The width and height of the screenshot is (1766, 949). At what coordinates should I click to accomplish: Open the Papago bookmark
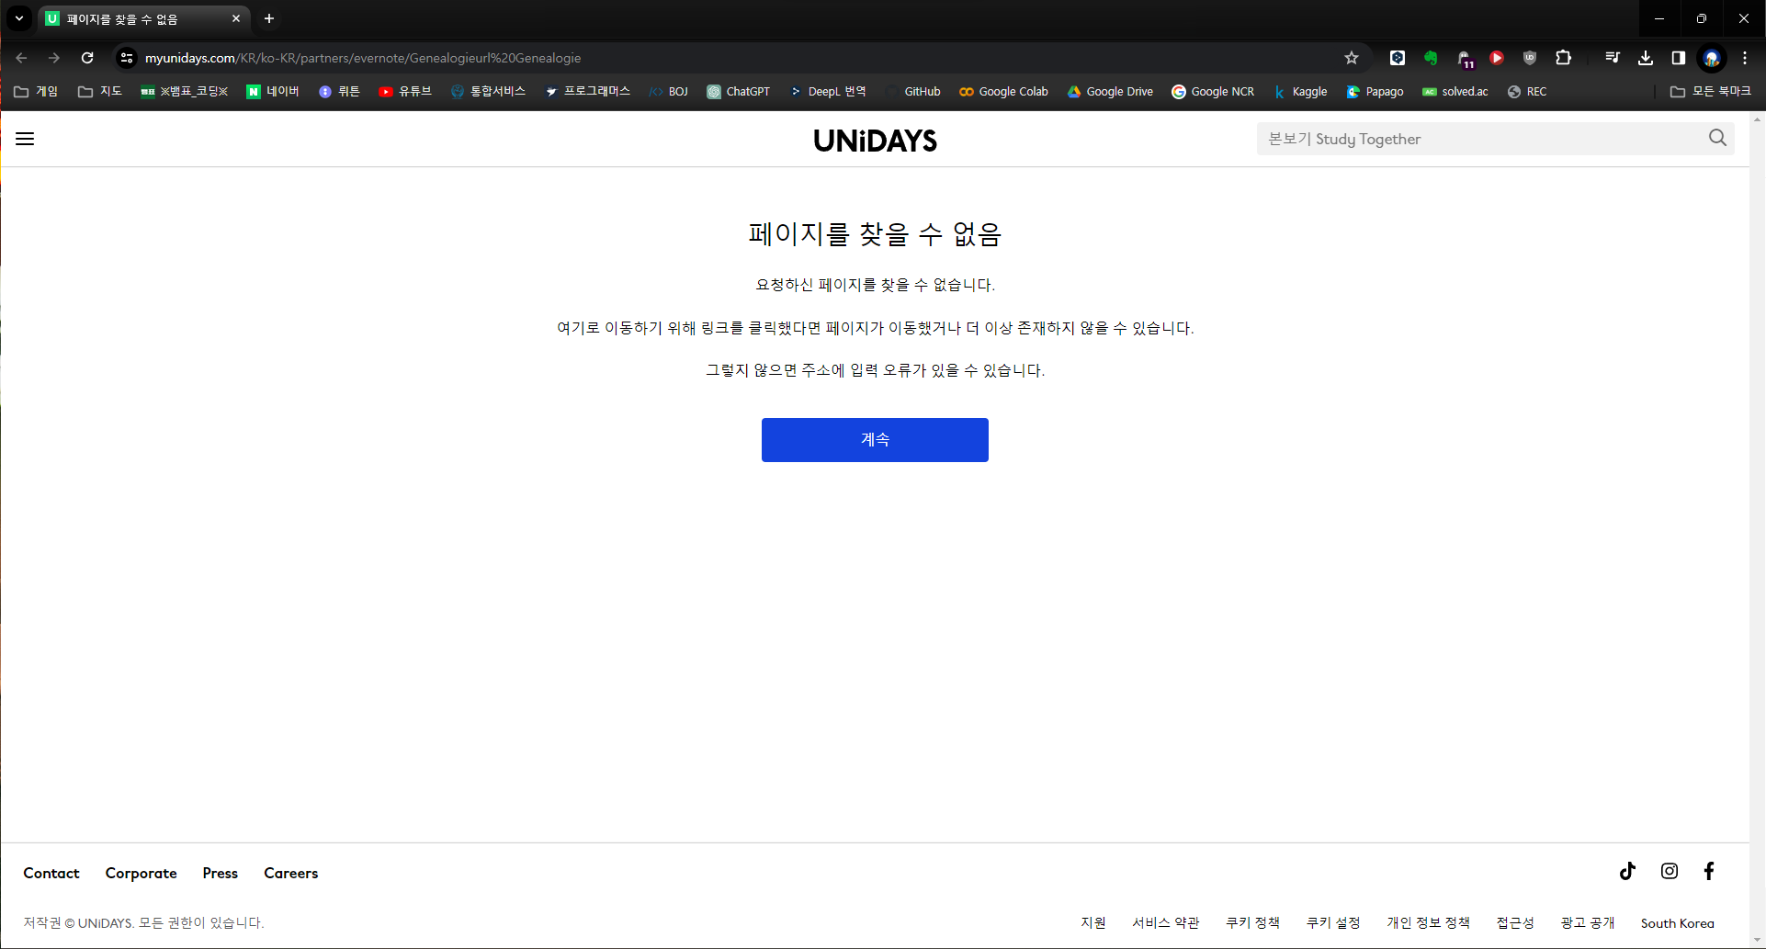[1375, 92]
